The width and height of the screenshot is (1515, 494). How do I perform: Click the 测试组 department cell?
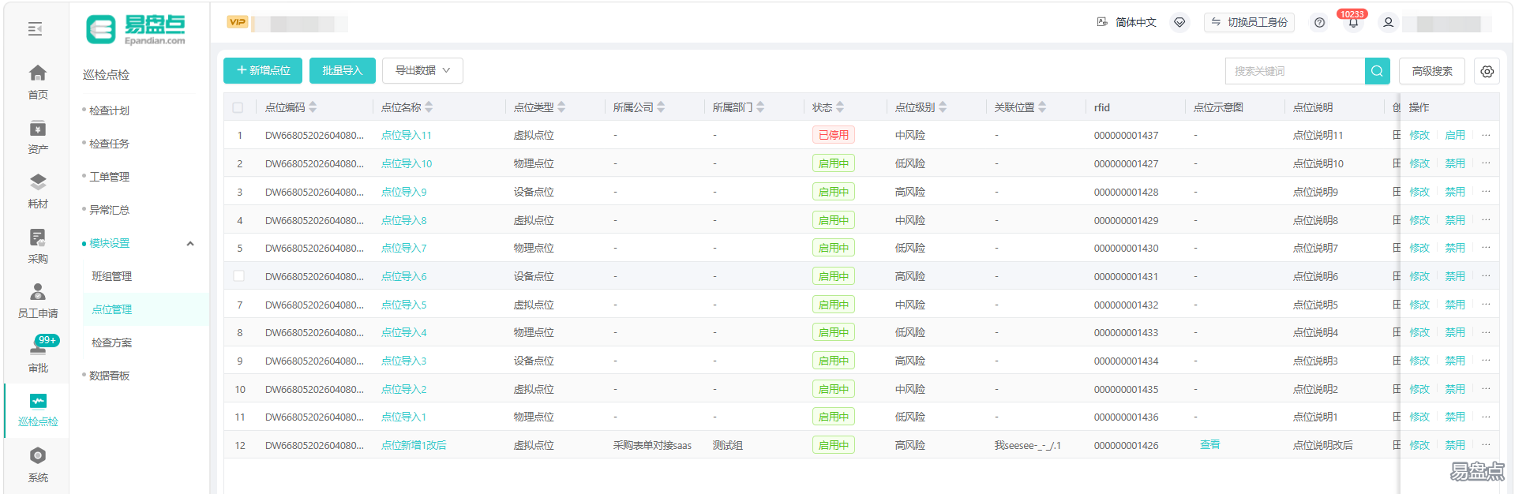(727, 445)
